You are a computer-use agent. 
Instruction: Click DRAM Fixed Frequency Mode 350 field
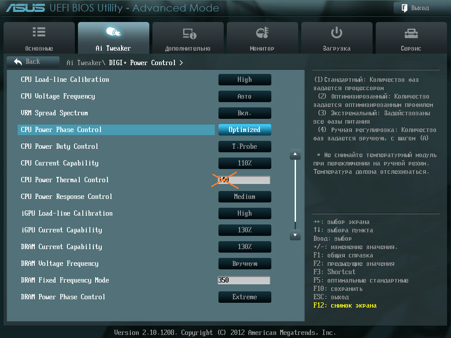point(244,280)
